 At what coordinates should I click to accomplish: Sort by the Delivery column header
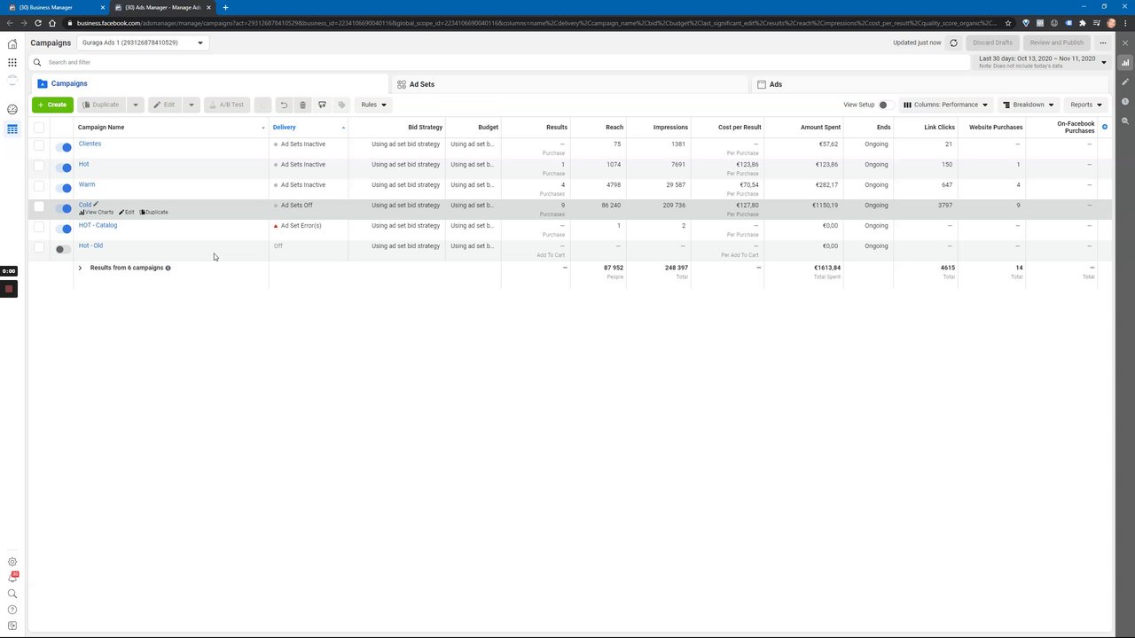(x=308, y=128)
